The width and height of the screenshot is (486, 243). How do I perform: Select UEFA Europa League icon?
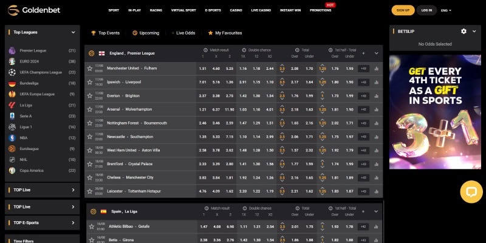pos(12,94)
